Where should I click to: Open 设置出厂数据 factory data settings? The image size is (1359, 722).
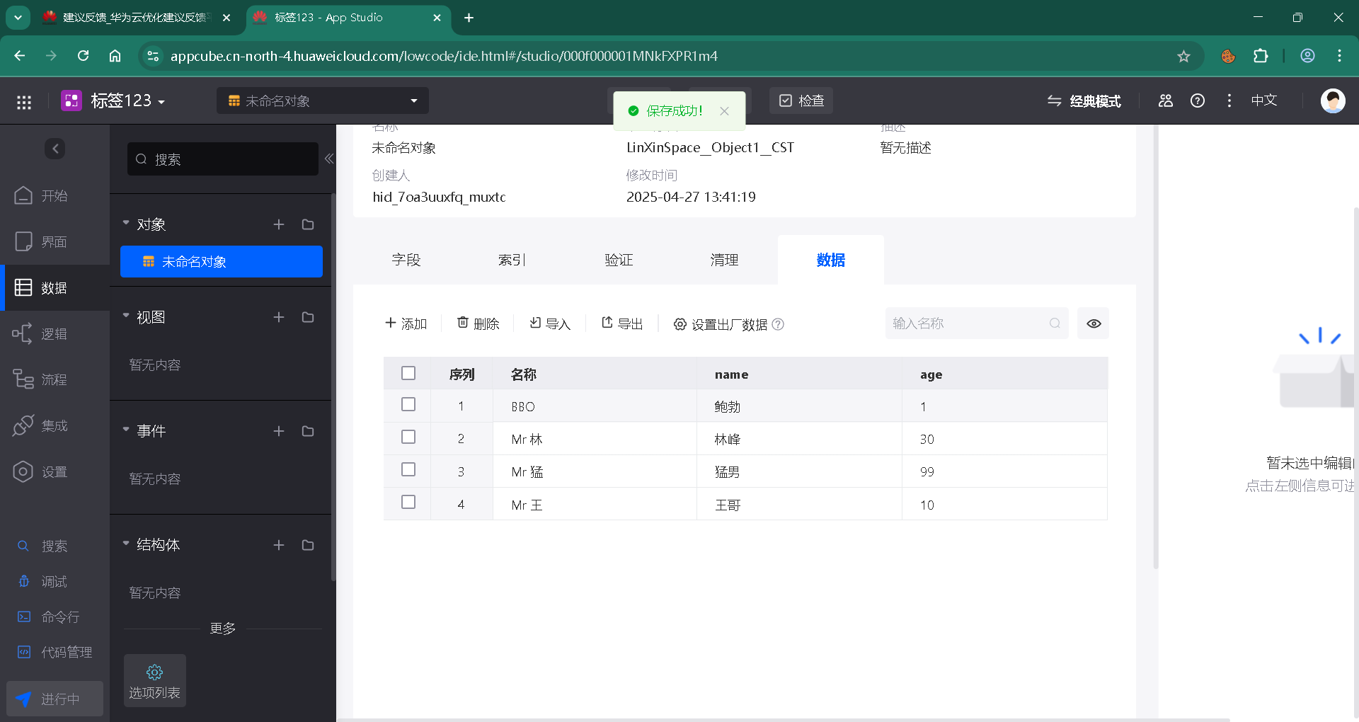720,324
